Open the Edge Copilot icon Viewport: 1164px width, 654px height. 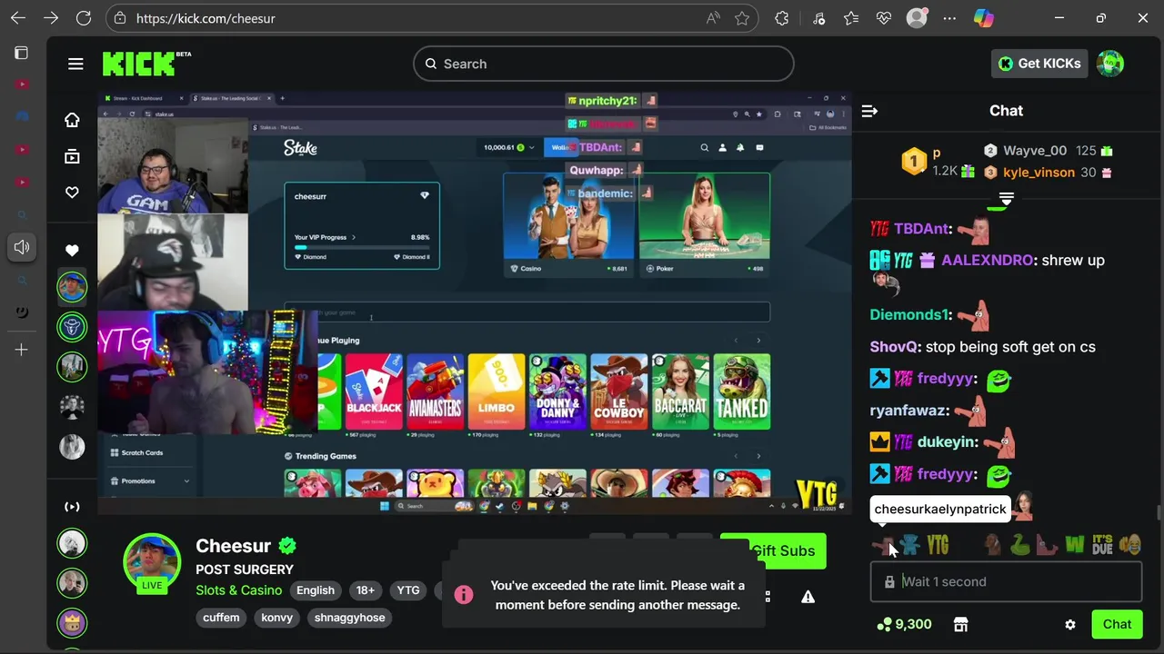point(983,18)
